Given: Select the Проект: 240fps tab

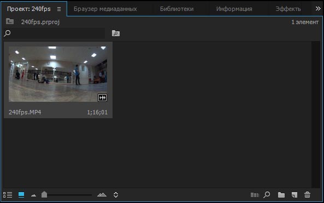Looking at the screenshot, I should click(x=29, y=9).
